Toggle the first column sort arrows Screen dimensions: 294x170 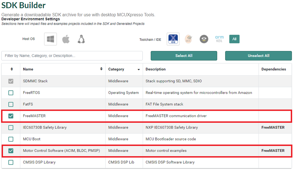[12, 69]
